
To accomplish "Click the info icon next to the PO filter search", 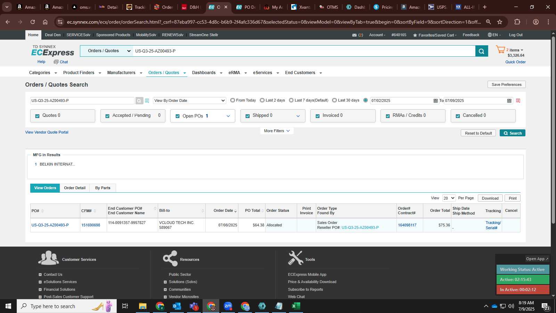I will (147, 101).
